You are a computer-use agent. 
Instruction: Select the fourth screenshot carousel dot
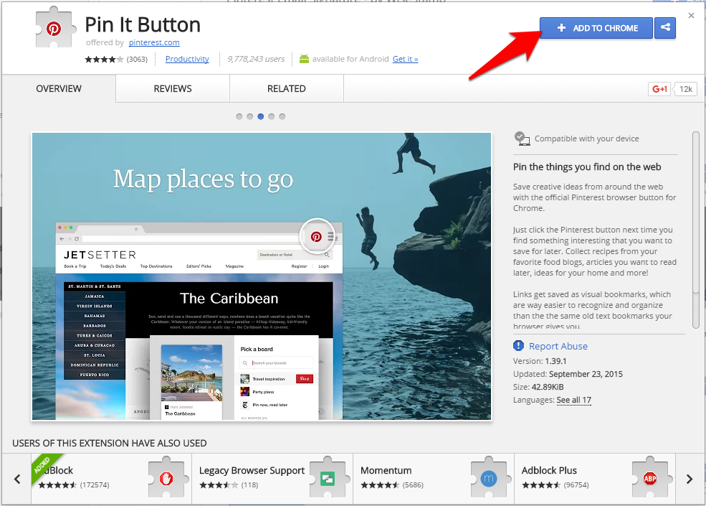pyautogui.click(x=272, y=116)
